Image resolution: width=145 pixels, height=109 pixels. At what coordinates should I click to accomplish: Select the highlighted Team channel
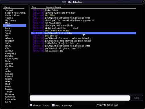tap(14, 26)
